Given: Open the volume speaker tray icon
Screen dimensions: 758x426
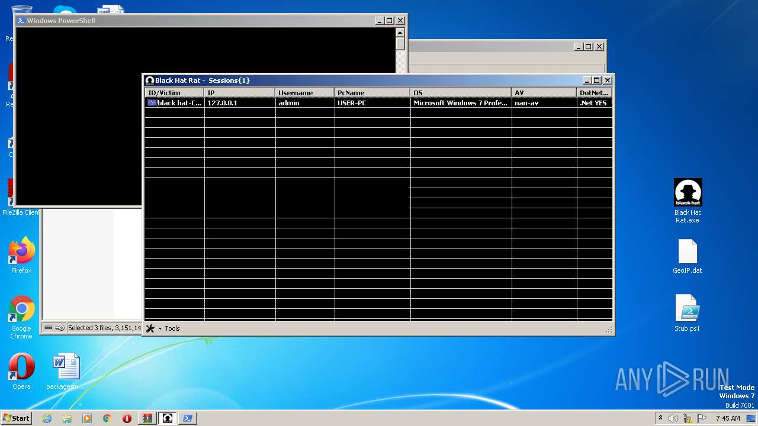Looking at the screenshot, I should point(673,418).
